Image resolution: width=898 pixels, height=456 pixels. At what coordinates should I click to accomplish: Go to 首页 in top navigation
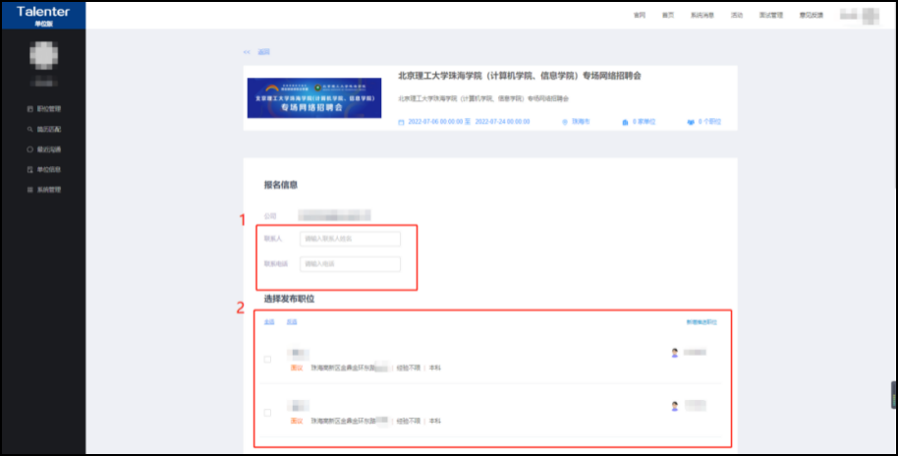pyautogui.click(x=668, y=16)
